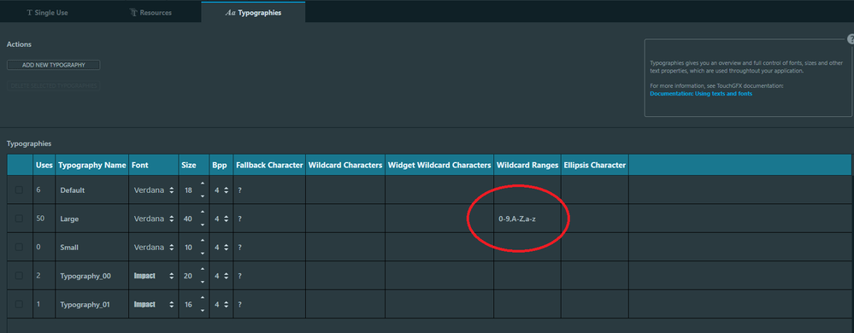Screen dimensions: 854x333
Task: Tick the checkbox for Default typography
Action: coord(19,190)
